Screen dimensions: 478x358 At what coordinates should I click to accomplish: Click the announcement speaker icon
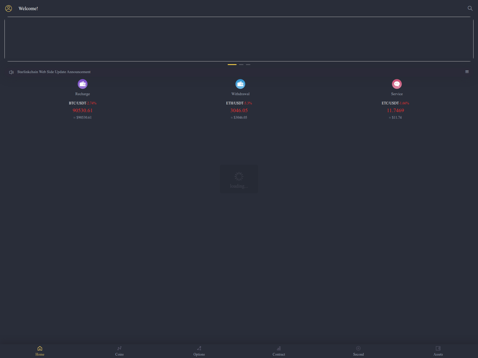tap(11, 72)
